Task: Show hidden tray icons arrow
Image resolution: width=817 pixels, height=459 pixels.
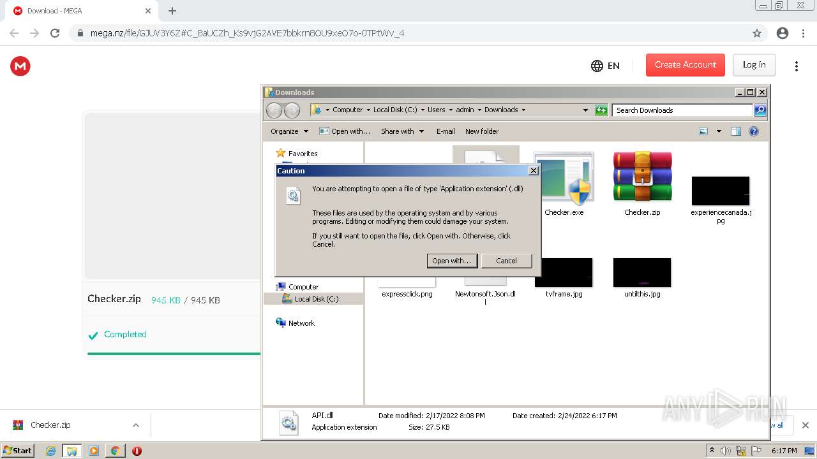Action: pyautogui.click(x=712, y=451)
